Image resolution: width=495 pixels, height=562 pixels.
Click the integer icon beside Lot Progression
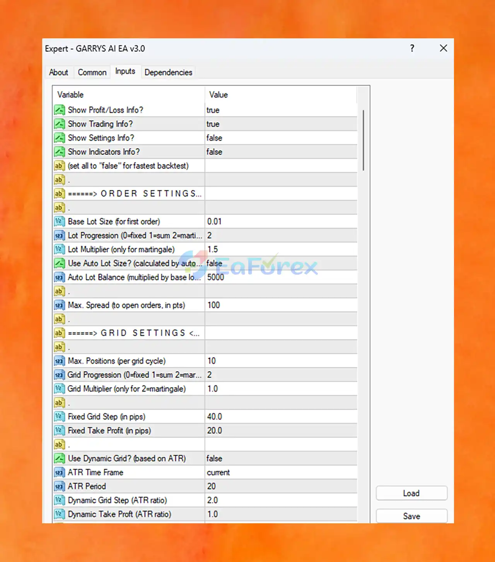click(x=59, y=235)
